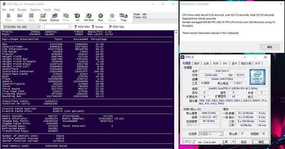The width and height of the screenshot is (285, 149).
Task: Visit the POV Site link
Action: [116, 27]
